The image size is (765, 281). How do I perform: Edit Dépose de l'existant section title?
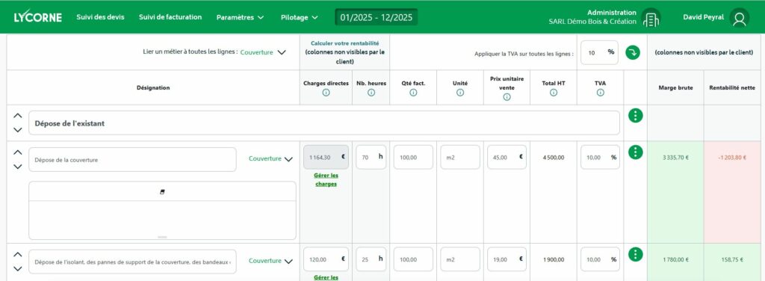[324, 123]
